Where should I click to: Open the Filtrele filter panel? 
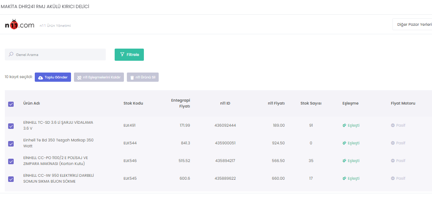[x=129, y=54]
